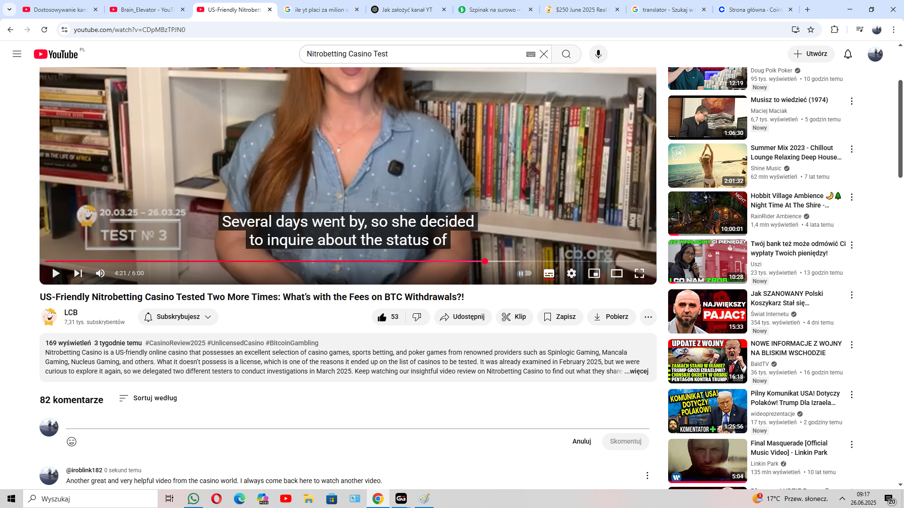Open more actions ellipsis under the video
Viewport: 904px width, 508px height.
[x=648, y=317]
